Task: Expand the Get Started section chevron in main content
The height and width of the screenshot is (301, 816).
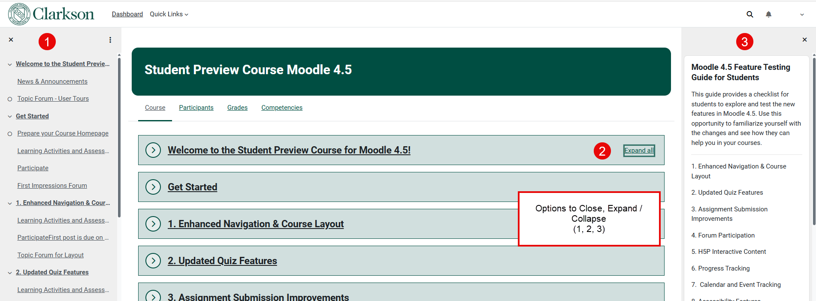Action: 153,187
